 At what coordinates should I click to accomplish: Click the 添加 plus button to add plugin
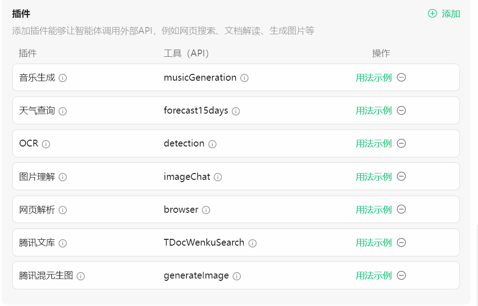444,14
